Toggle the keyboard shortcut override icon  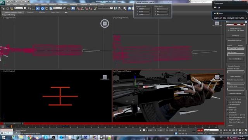tap(73, 8)
